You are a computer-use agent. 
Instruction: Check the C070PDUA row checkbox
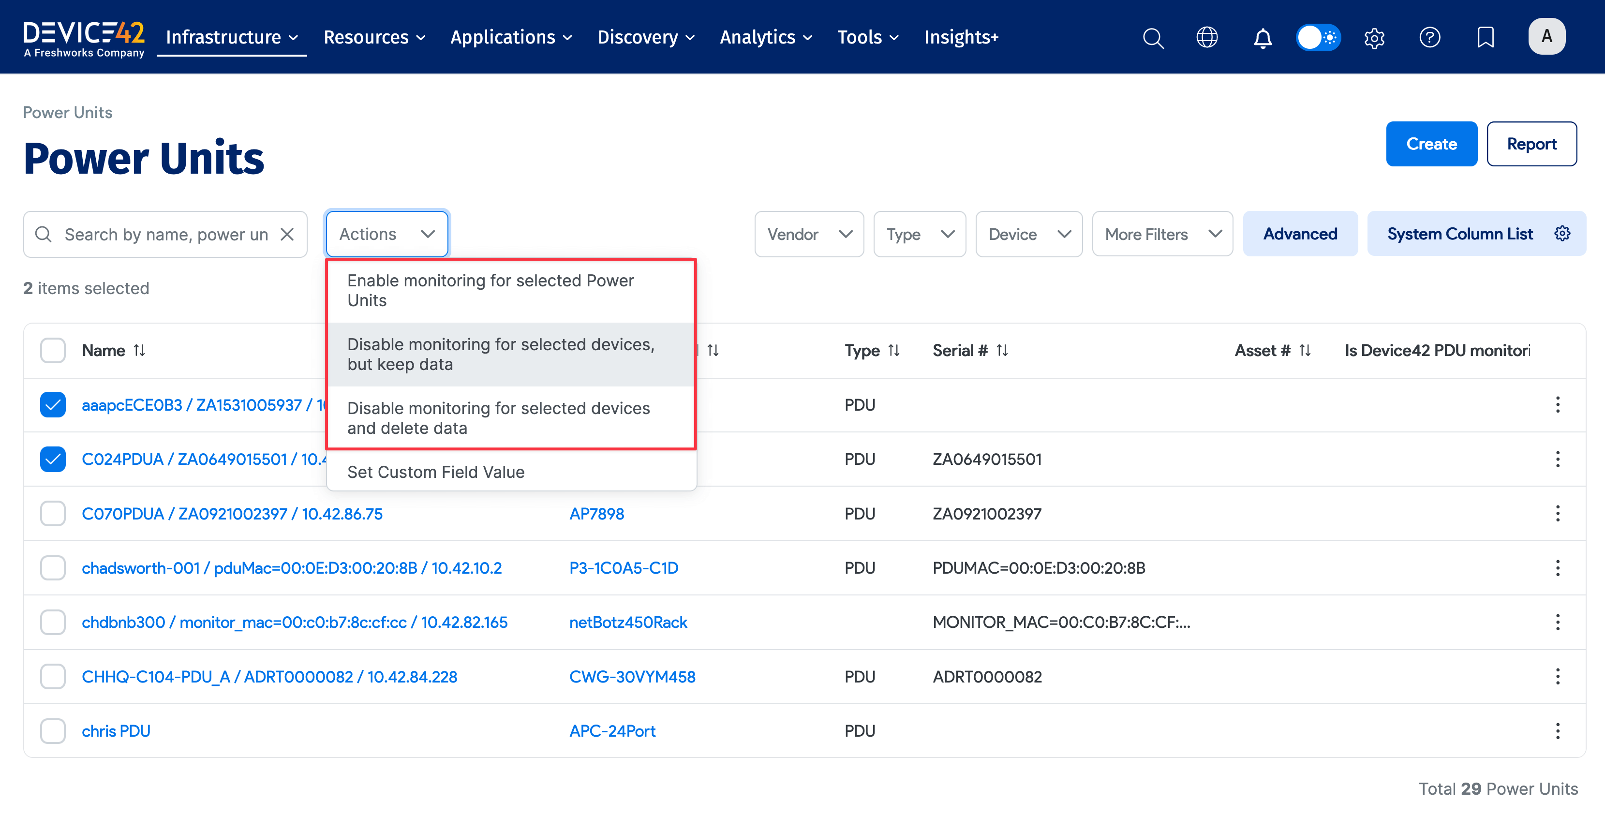tap(53, 514)
